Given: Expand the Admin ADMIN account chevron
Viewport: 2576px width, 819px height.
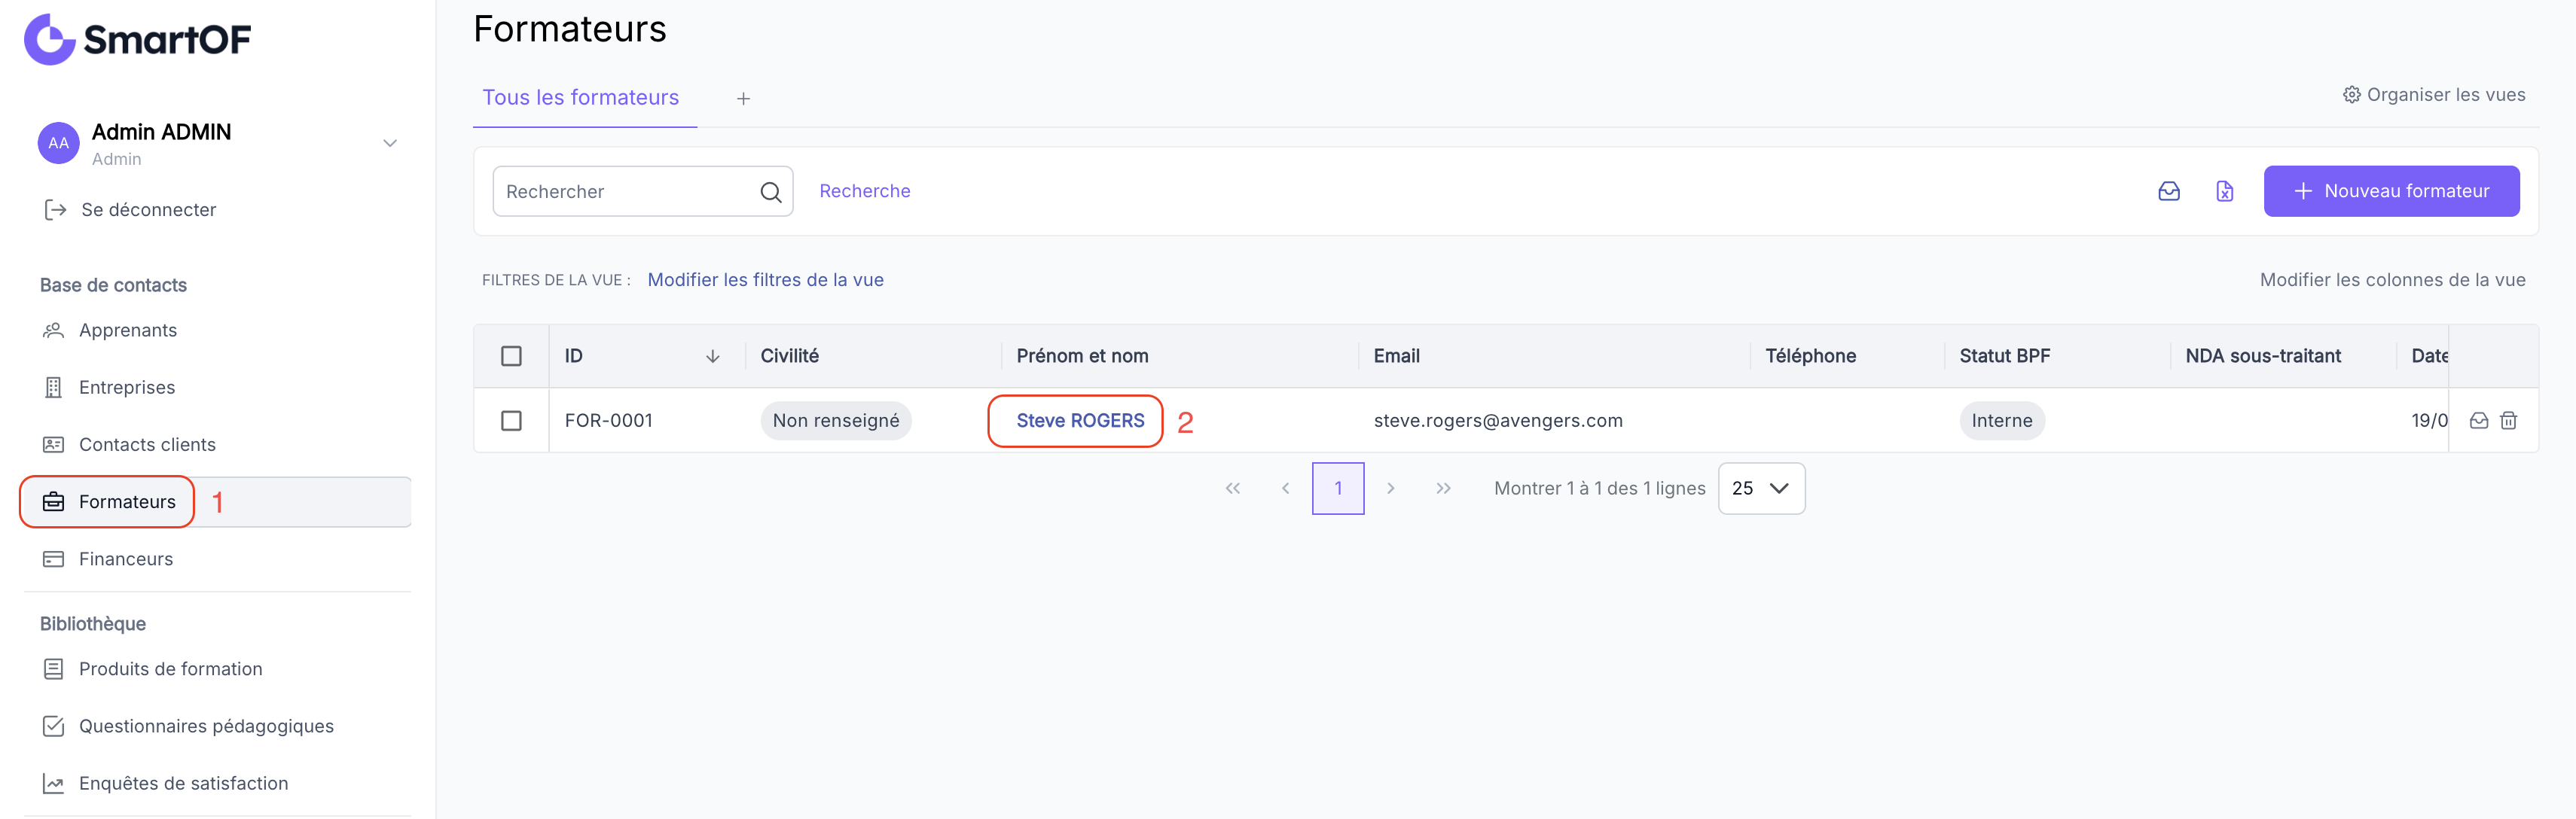Looking at the screenshot, I should point(390,143).
